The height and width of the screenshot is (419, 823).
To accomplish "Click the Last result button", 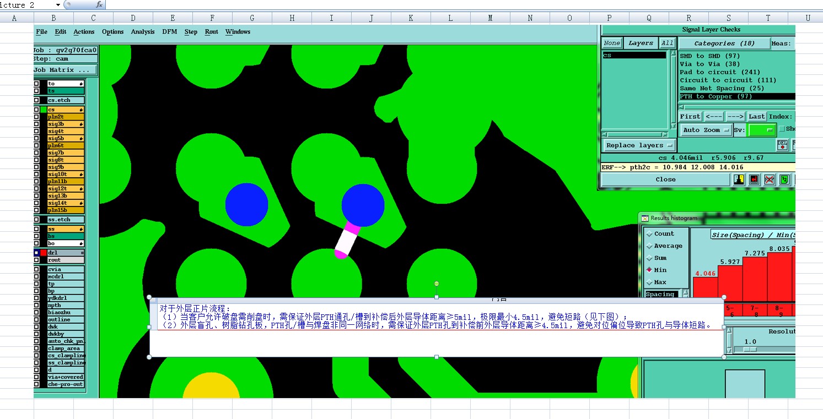I will pos(757,117).
